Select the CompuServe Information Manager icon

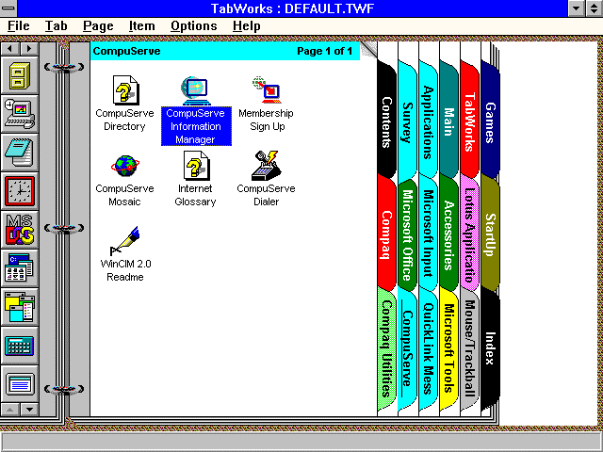pyautogui.click(x=196, y=111)
